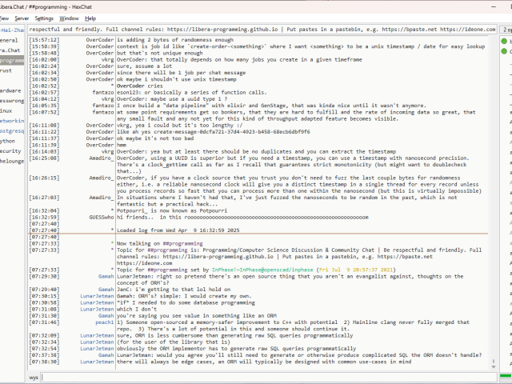Select the hardware channel in channel tree
This screenshot has width=512, height=384.
10,90
